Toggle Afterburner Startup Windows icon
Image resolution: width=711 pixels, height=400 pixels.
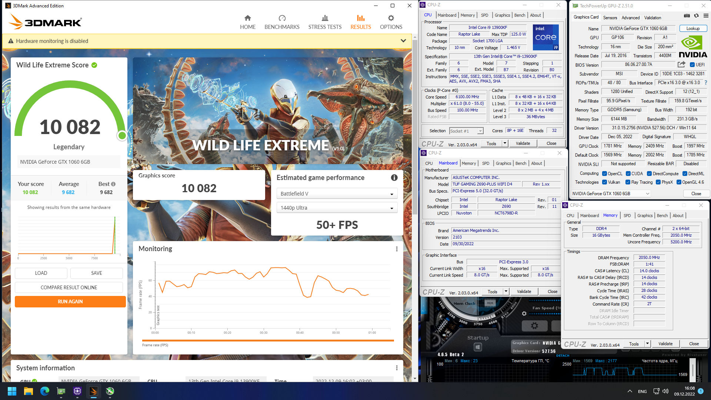tap(478, 347)
